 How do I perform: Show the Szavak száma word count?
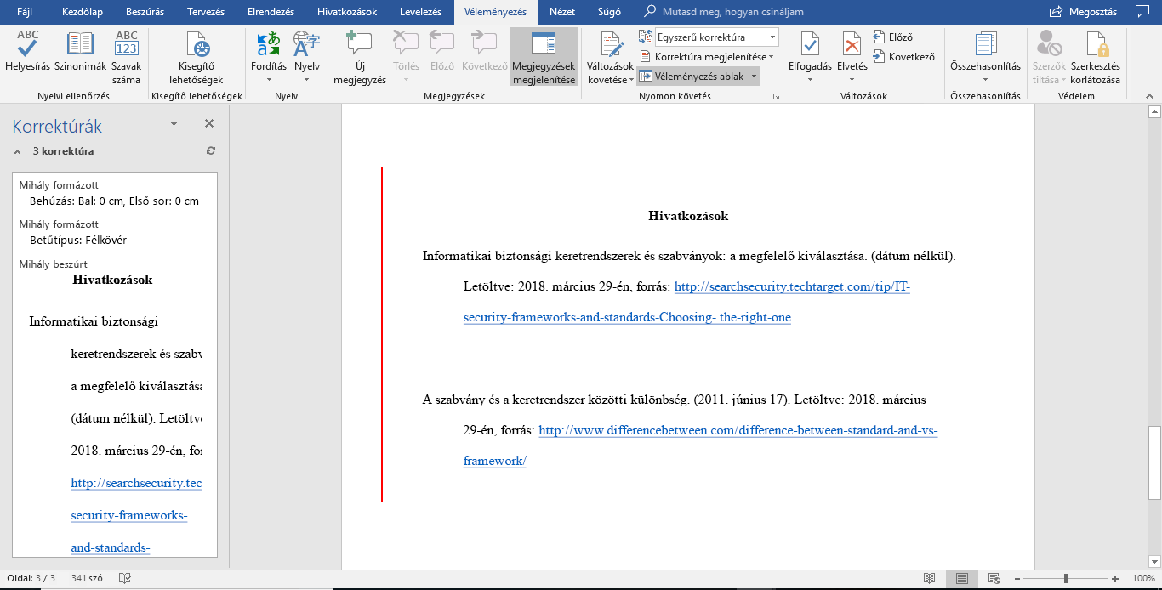point(126,57)
